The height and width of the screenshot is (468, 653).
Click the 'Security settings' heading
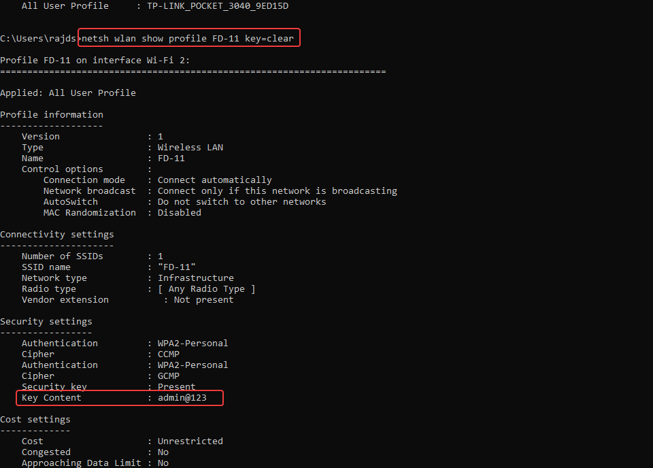click(x=46, y=321)
